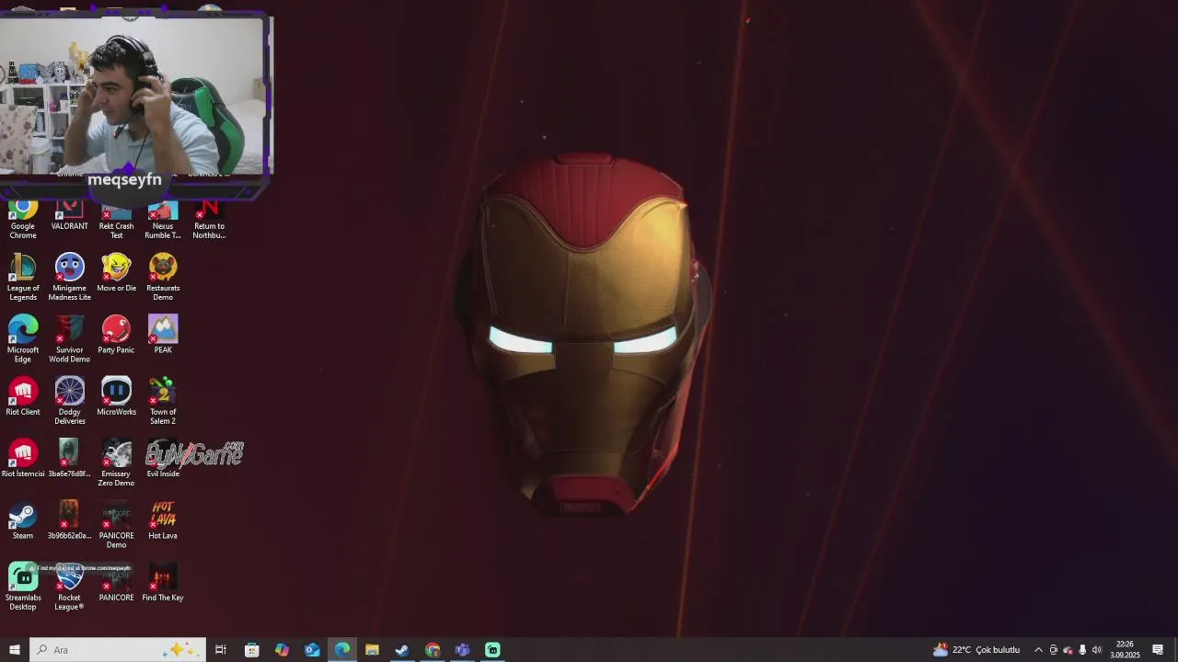The width and height of the screenshot is (1178, 662).
Task: Switch to Streamlabs Desktop in taskbar
Action: tap(492, 650)
